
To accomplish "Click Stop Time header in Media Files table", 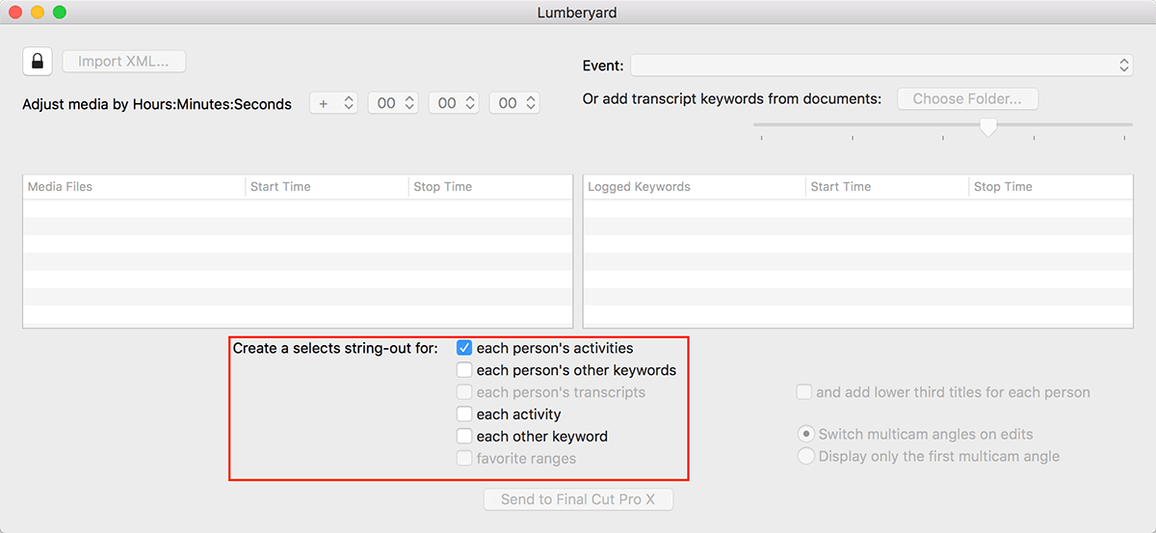I will click(x=490, y=187).
